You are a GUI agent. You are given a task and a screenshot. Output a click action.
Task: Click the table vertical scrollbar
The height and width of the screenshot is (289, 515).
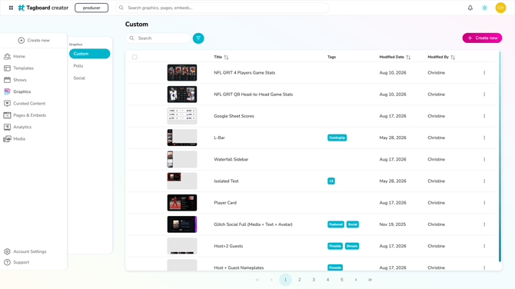500,156
